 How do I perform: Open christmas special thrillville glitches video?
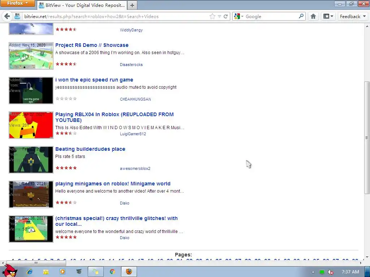pos(116,221)
